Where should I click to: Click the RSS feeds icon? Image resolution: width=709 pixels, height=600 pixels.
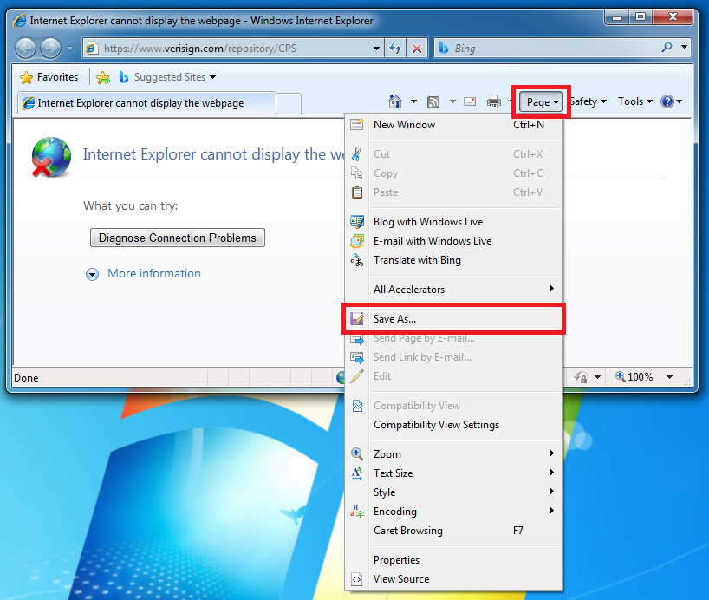[x=433, y=101]
